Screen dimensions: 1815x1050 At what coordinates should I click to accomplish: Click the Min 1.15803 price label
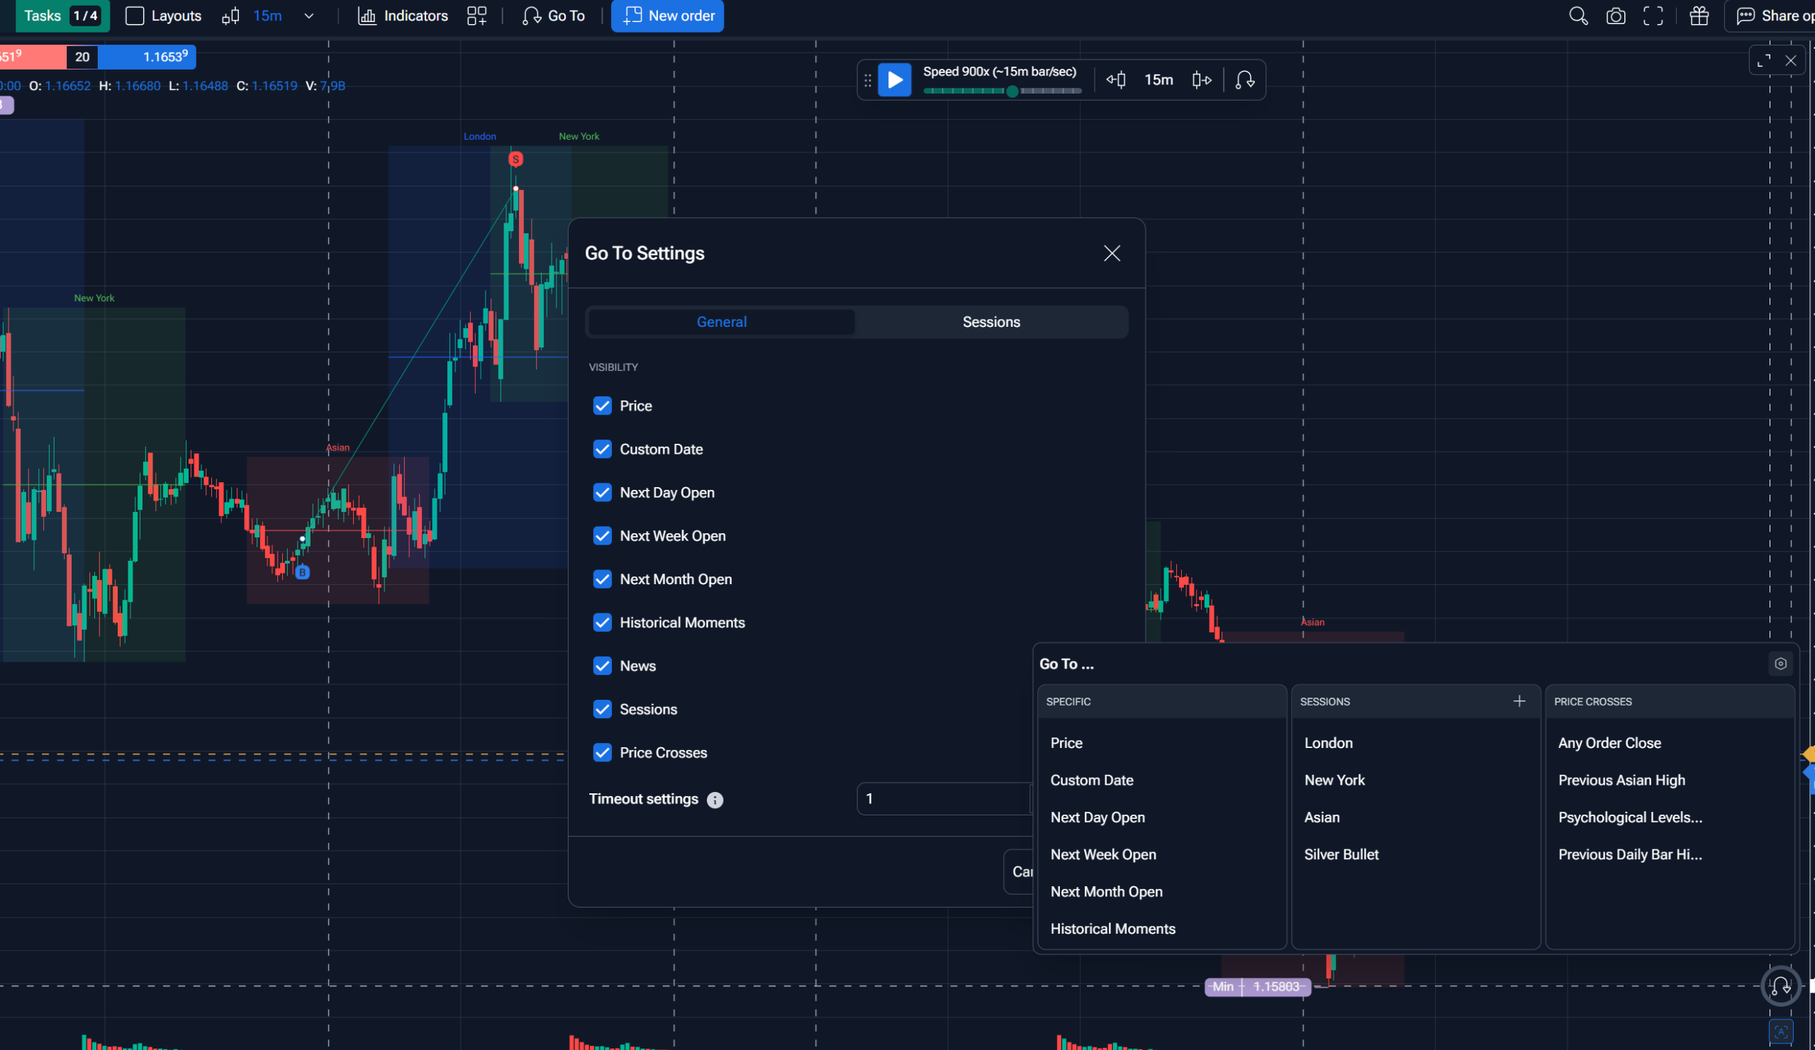coord(1258,987)
